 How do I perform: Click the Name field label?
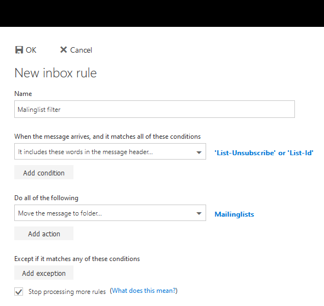click(23, 94)
